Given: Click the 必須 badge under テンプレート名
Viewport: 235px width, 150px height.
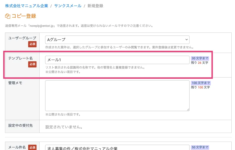Looking at the screenshot, I should point(32,64).
